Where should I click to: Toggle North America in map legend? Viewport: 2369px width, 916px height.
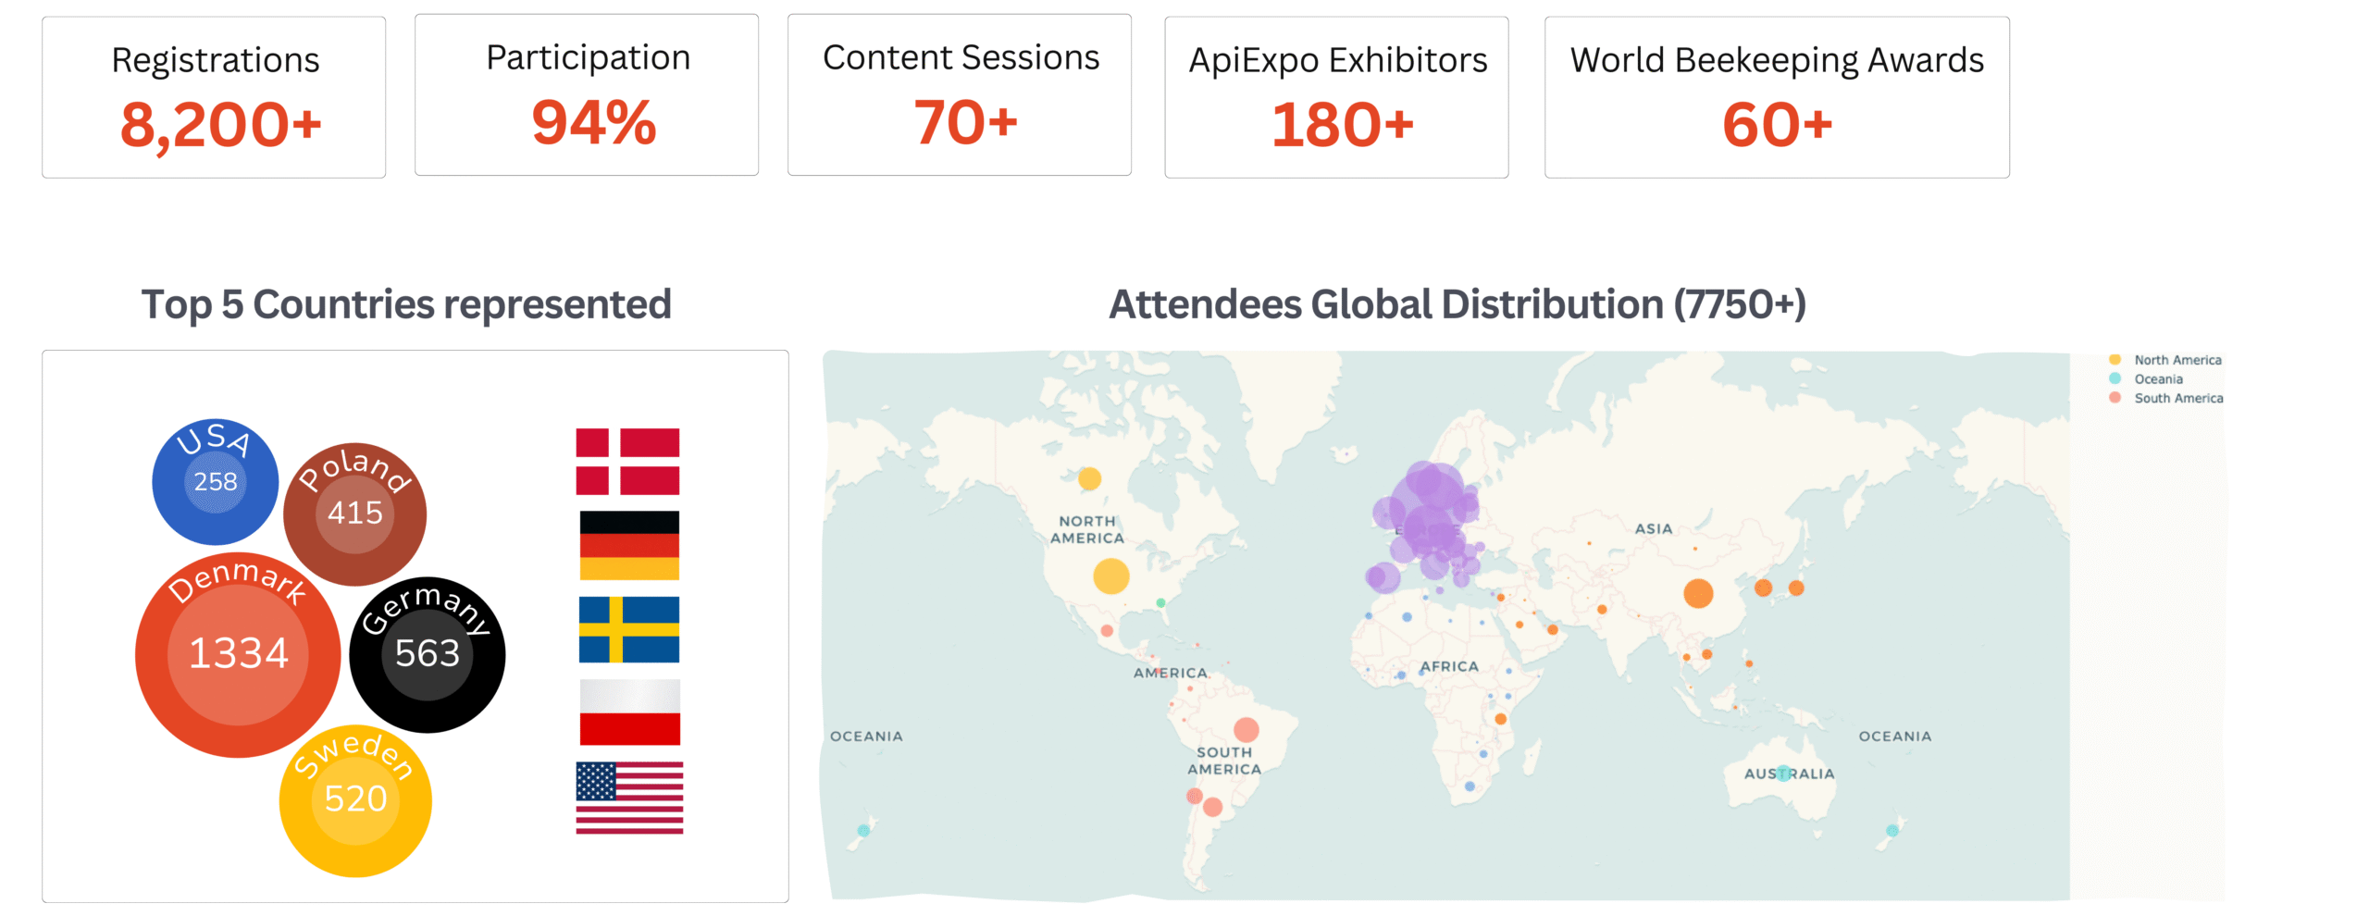2177,360
